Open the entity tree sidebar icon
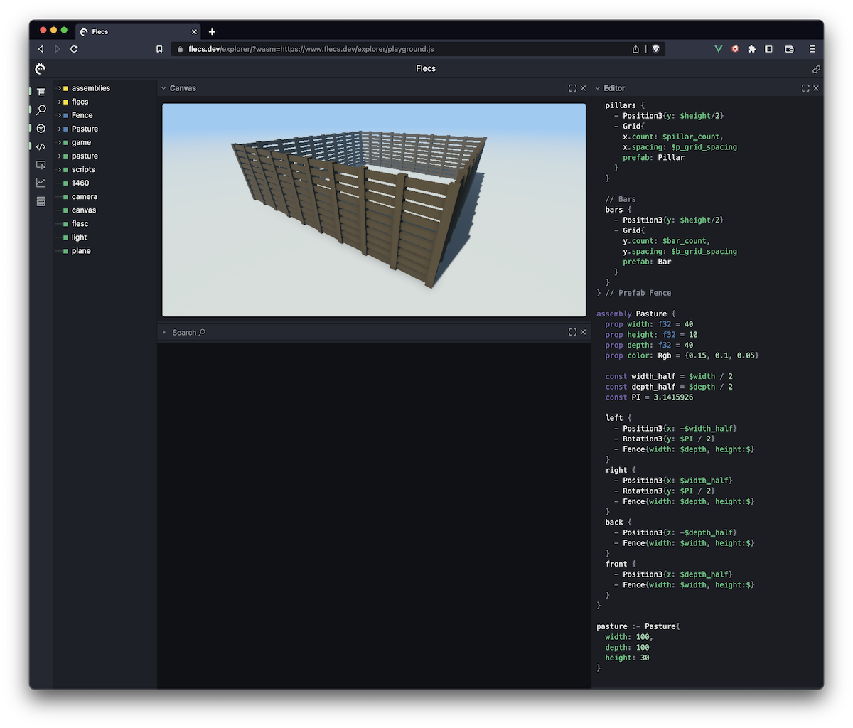The height and width of the screenshot is (728, 853). pos(41,92)
